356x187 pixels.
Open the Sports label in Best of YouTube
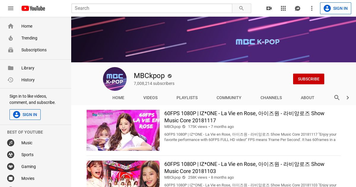27,155
